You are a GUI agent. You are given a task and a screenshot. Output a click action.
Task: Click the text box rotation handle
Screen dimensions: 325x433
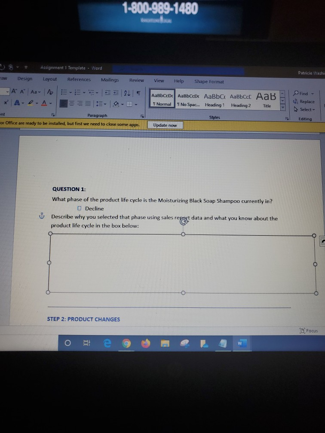(x=184, y=221)
